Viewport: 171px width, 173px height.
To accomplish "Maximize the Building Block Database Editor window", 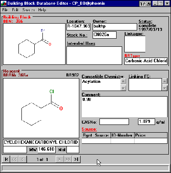I will (x=161, y=3).
